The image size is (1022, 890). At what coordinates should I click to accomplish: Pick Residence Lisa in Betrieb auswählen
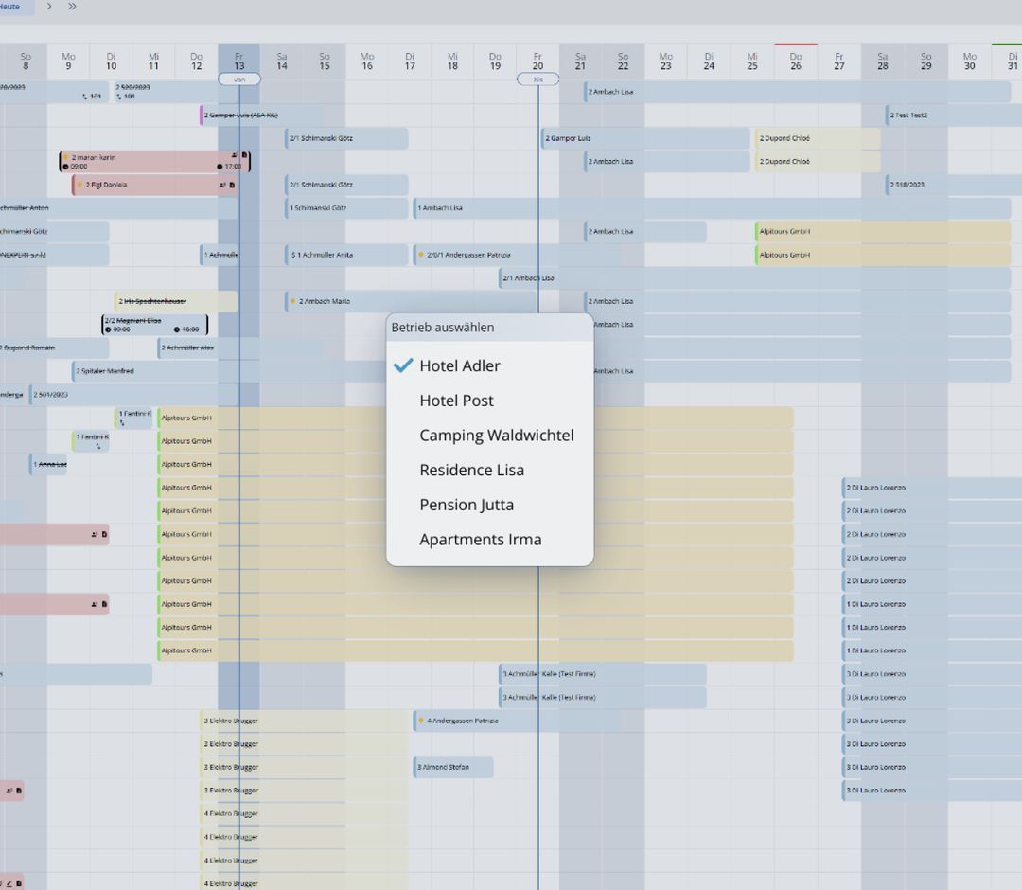[471, 471]
